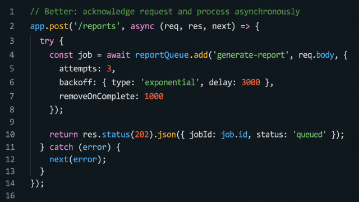
Task: Click the 'reportQueue' identifier
Action: pyautogui.click(x=162, y=55)
